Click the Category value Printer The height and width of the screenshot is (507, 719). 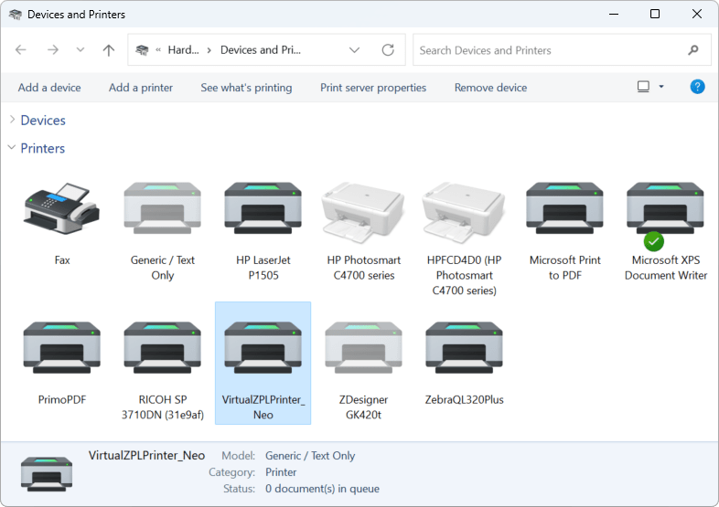[x=281, y=472]
